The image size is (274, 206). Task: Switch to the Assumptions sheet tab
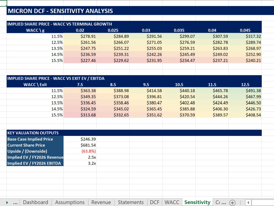point(70,202)
